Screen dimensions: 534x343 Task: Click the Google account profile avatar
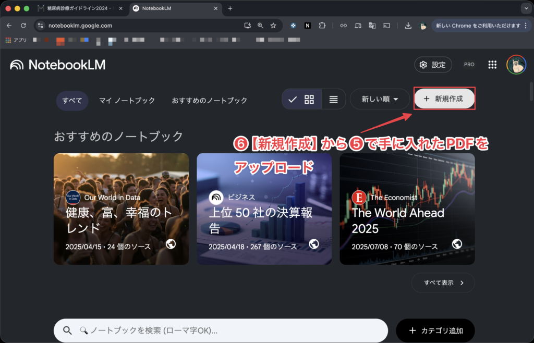[x=516, y=65]
